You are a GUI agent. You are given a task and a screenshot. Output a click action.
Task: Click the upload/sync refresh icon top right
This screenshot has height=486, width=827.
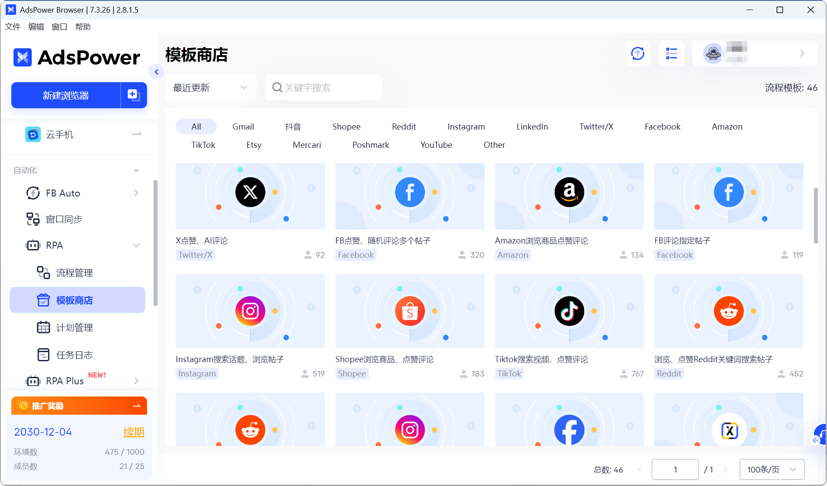click(x=637, y=53)
